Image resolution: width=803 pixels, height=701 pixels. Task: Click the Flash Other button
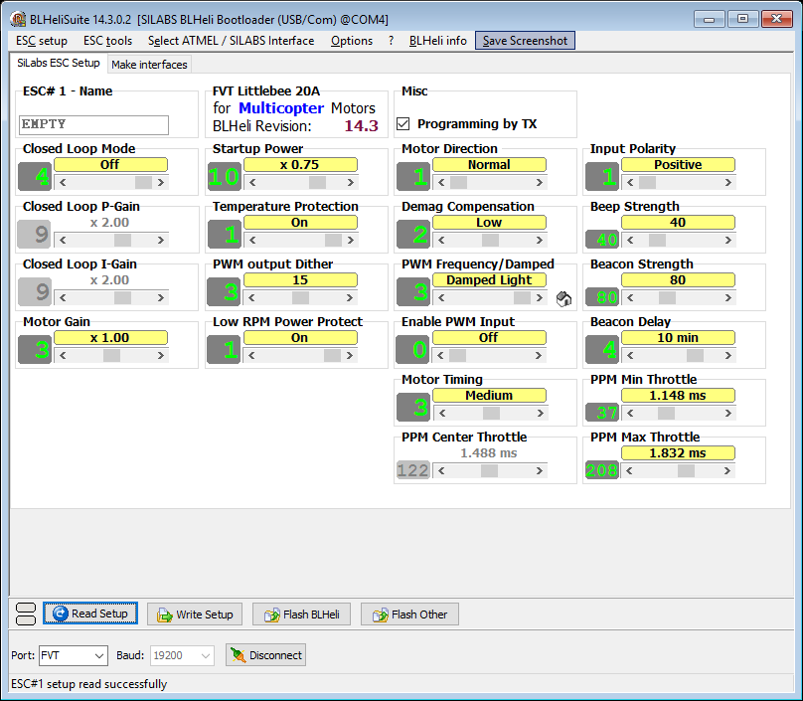(409, 613)
